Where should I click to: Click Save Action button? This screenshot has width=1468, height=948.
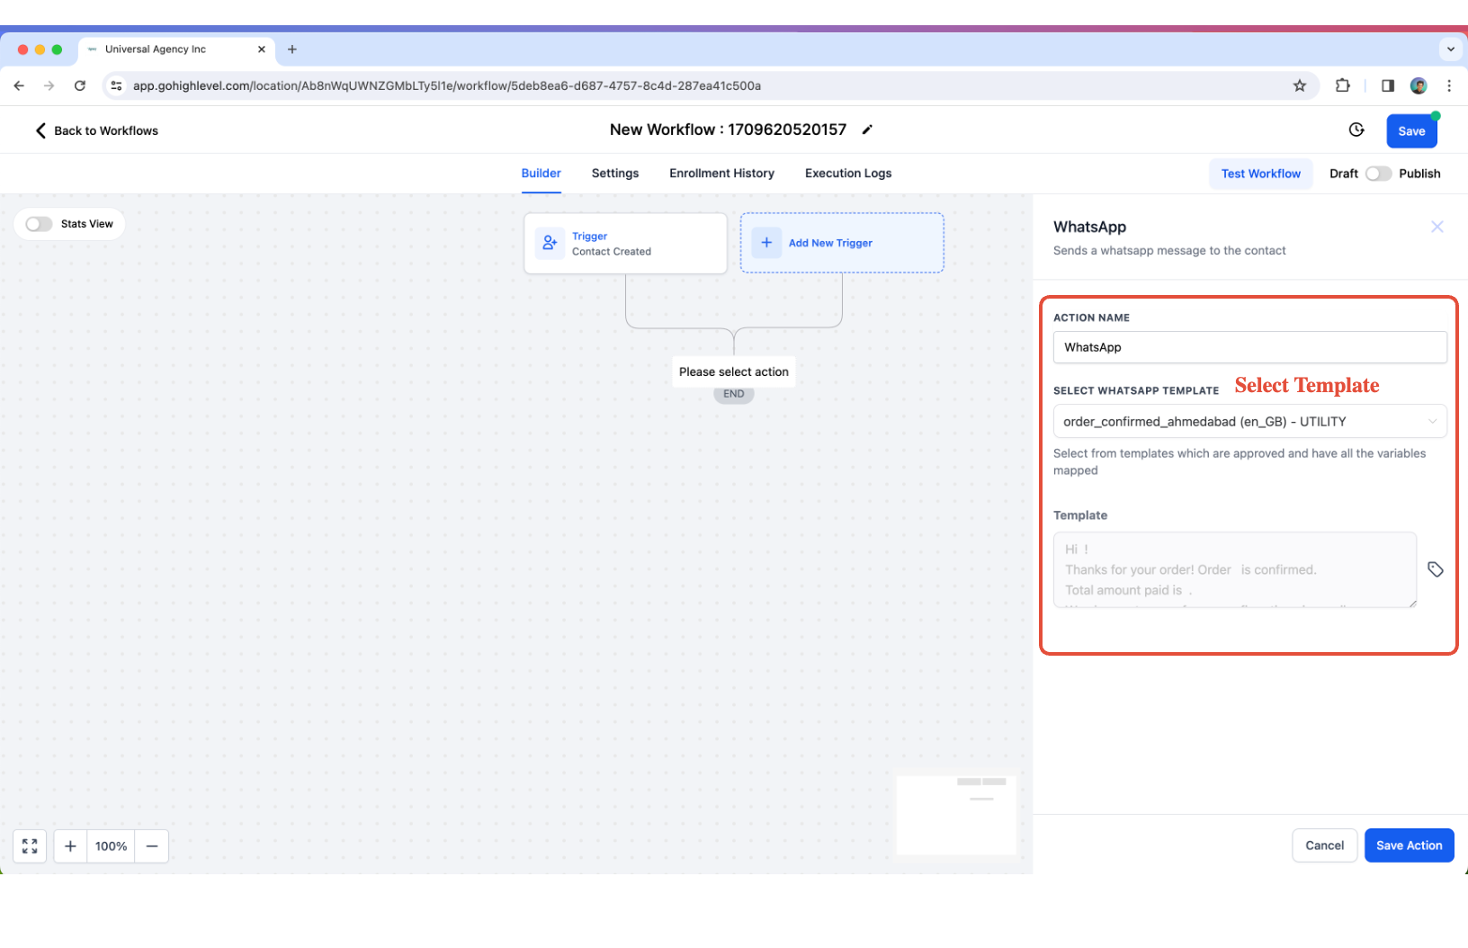click(1409, 845)
